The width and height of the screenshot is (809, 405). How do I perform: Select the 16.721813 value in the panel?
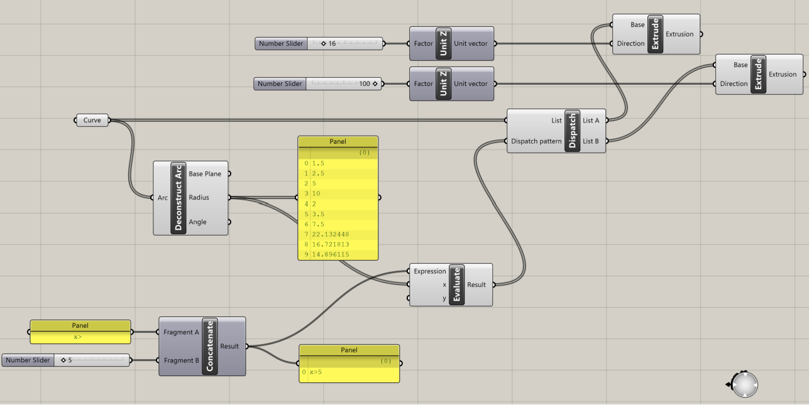pos(330,244)
